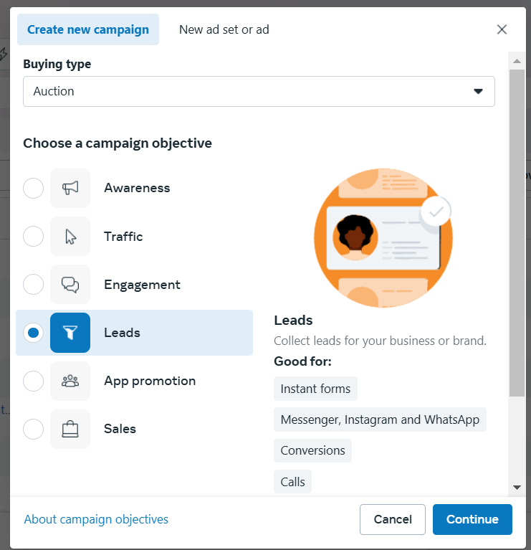This screenshot has width=531, height=550.
Task: Switch to Create new campaign tab
Action: coord(88,29)
